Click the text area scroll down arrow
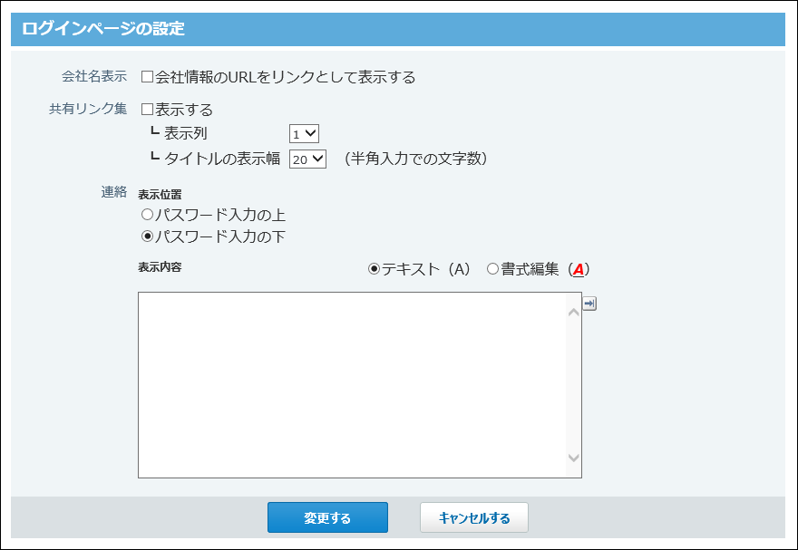Viewport: 798px width, 550px height. click(x=573, y=458)
